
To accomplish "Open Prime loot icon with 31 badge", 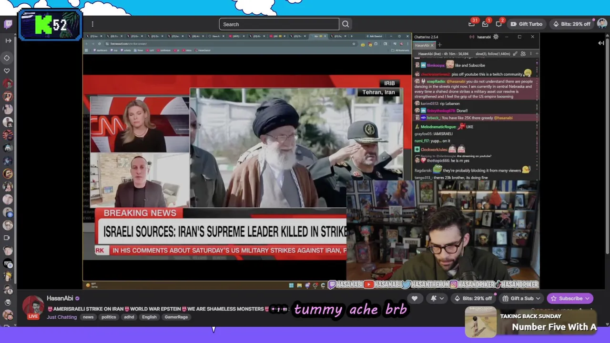I will (472, 23).
